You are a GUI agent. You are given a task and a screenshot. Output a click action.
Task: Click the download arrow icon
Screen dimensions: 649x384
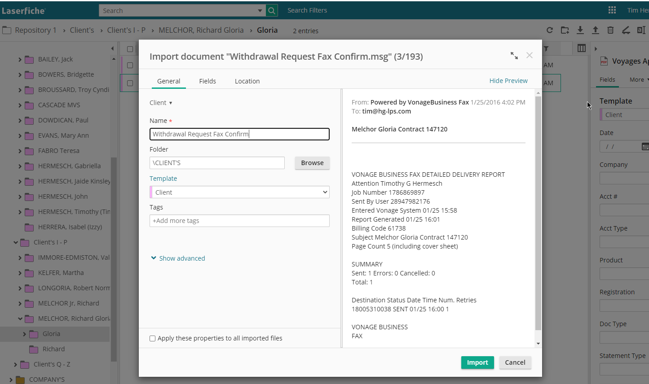click(580, 30)
